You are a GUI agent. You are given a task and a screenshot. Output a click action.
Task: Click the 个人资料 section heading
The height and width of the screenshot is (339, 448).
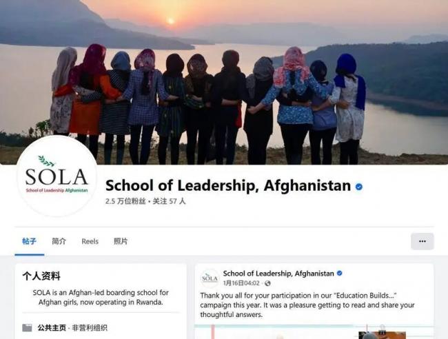tap(41, 276)
